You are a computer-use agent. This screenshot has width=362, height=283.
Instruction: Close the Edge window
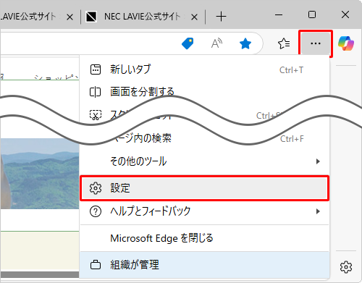point(345,15)
